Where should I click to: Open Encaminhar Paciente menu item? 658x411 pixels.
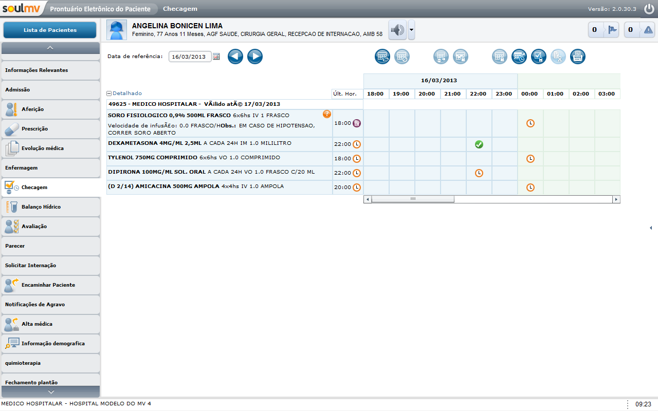tap(50, 285)
